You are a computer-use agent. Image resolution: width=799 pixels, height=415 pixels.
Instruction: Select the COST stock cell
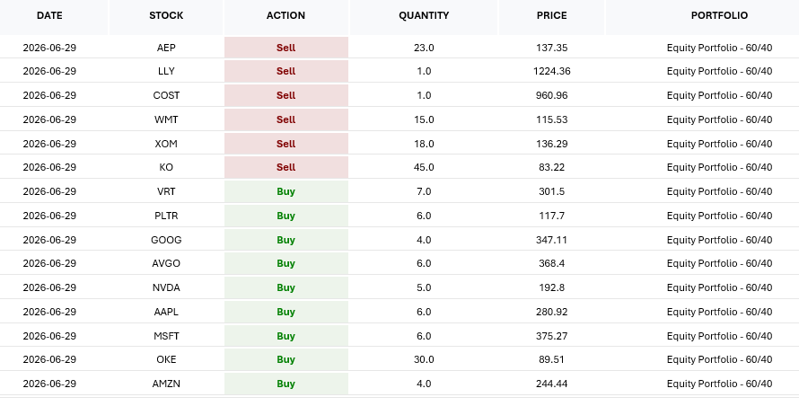point(166,95)
